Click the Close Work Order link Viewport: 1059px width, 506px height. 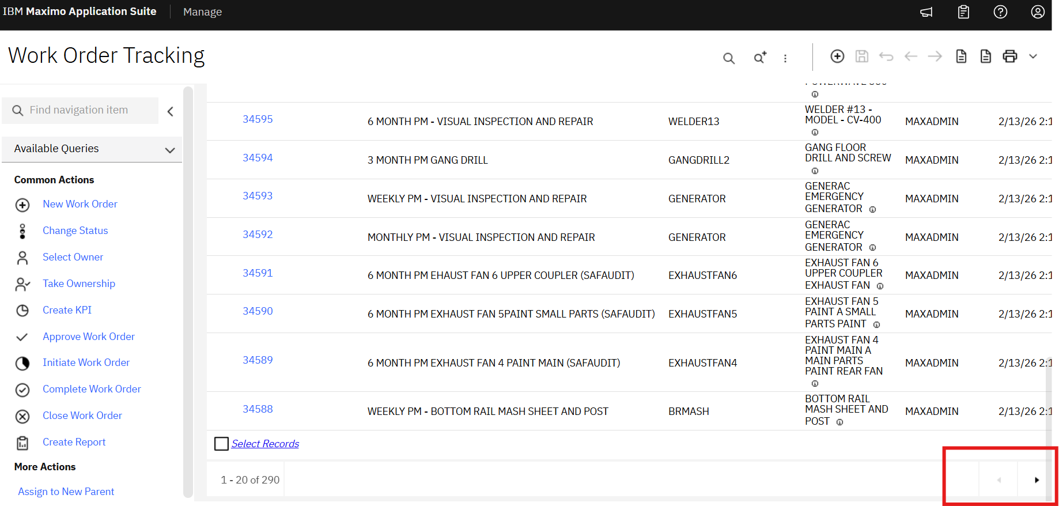82,416
